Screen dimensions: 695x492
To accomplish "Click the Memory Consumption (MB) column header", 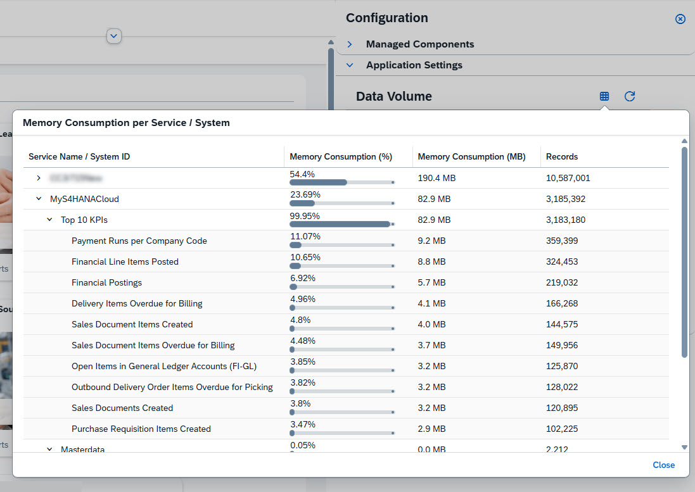I will [x=471, y=156].
